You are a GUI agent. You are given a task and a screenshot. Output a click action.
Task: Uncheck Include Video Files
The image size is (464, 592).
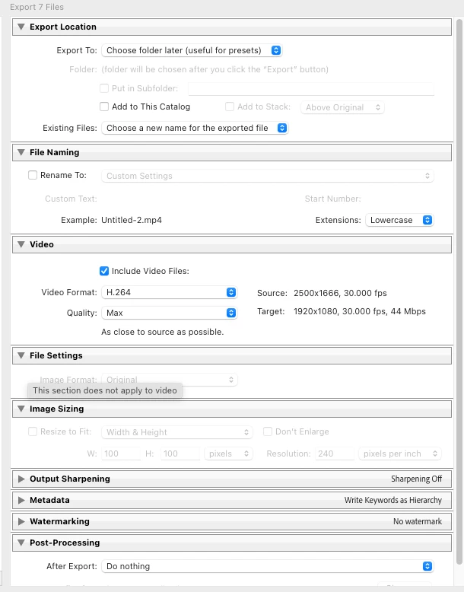[x=104, y=271]
